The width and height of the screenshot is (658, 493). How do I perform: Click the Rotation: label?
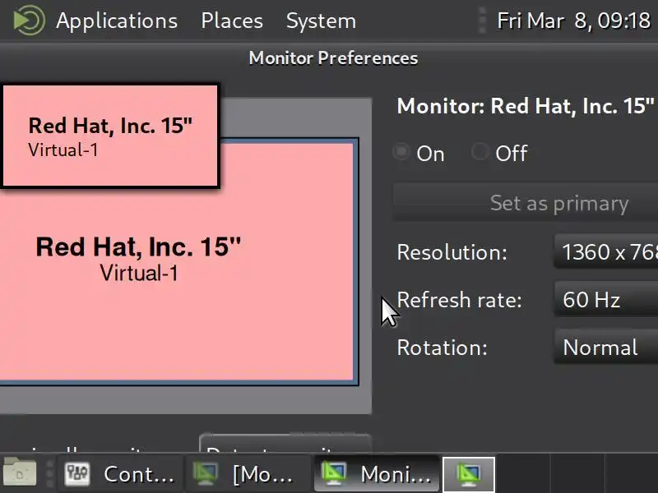point(443,348)
